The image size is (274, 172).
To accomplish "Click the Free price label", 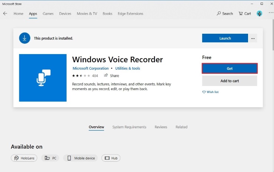I will tap(207, 57).
